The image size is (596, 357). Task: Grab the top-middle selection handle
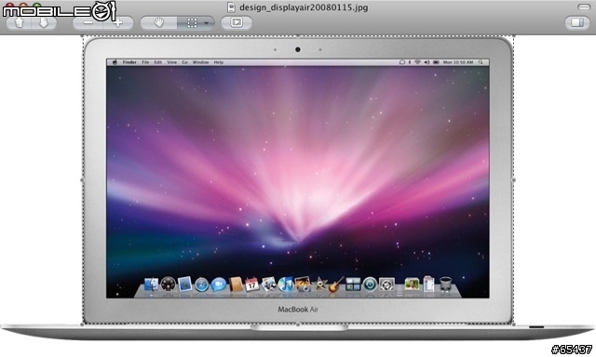click(x=298, y=36)
